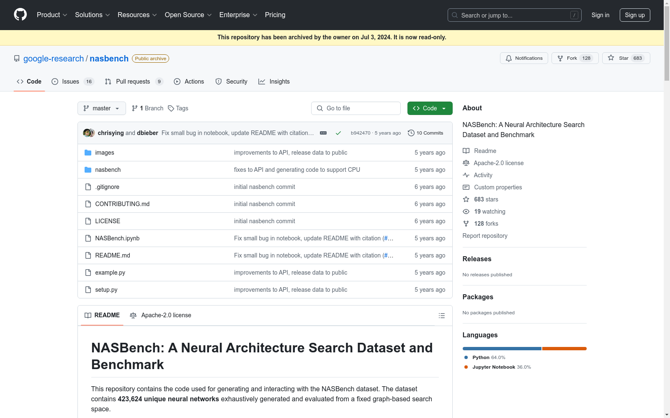The image size is (670, 418).
Task: Click the green commit status checkmark
Action: 338,133
